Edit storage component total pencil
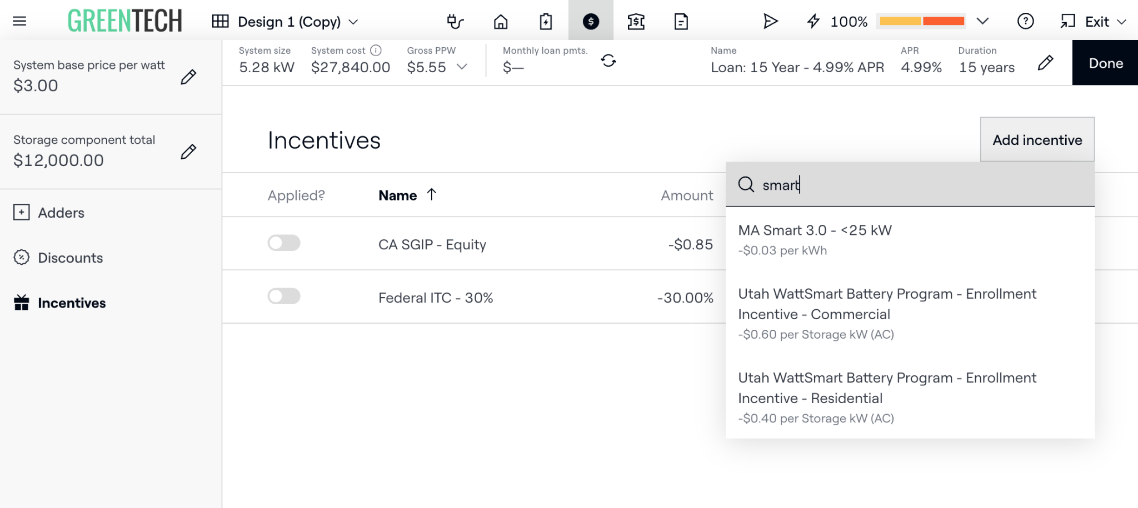Viewport: 1138px width, 508px height. point(188,152)
